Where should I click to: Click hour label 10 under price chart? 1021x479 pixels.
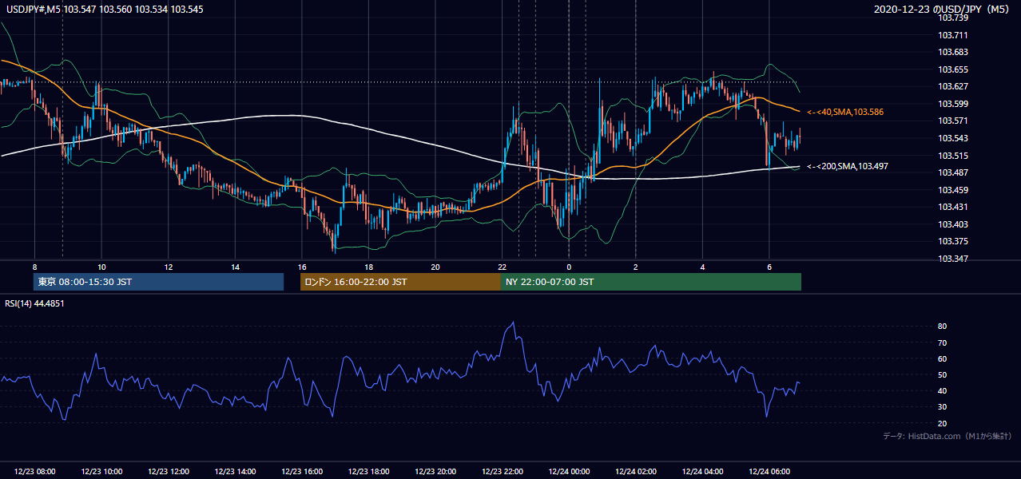point(101,267)
